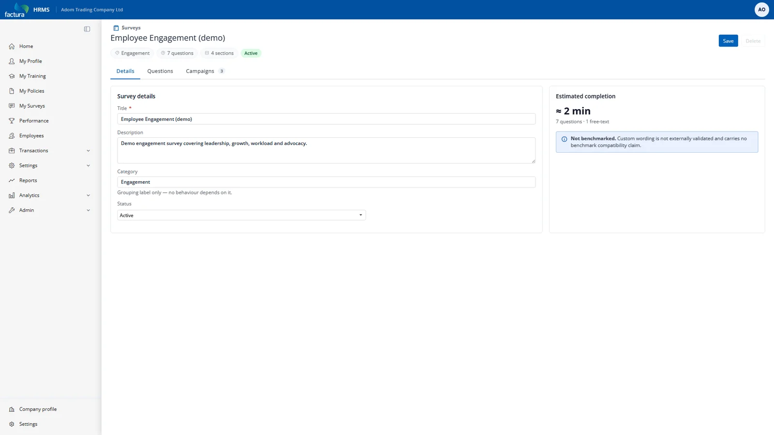Image resolution: width=774 pixels, height=435 pixels.
Task: Expand the Analytics chevron
Action: 88,195
